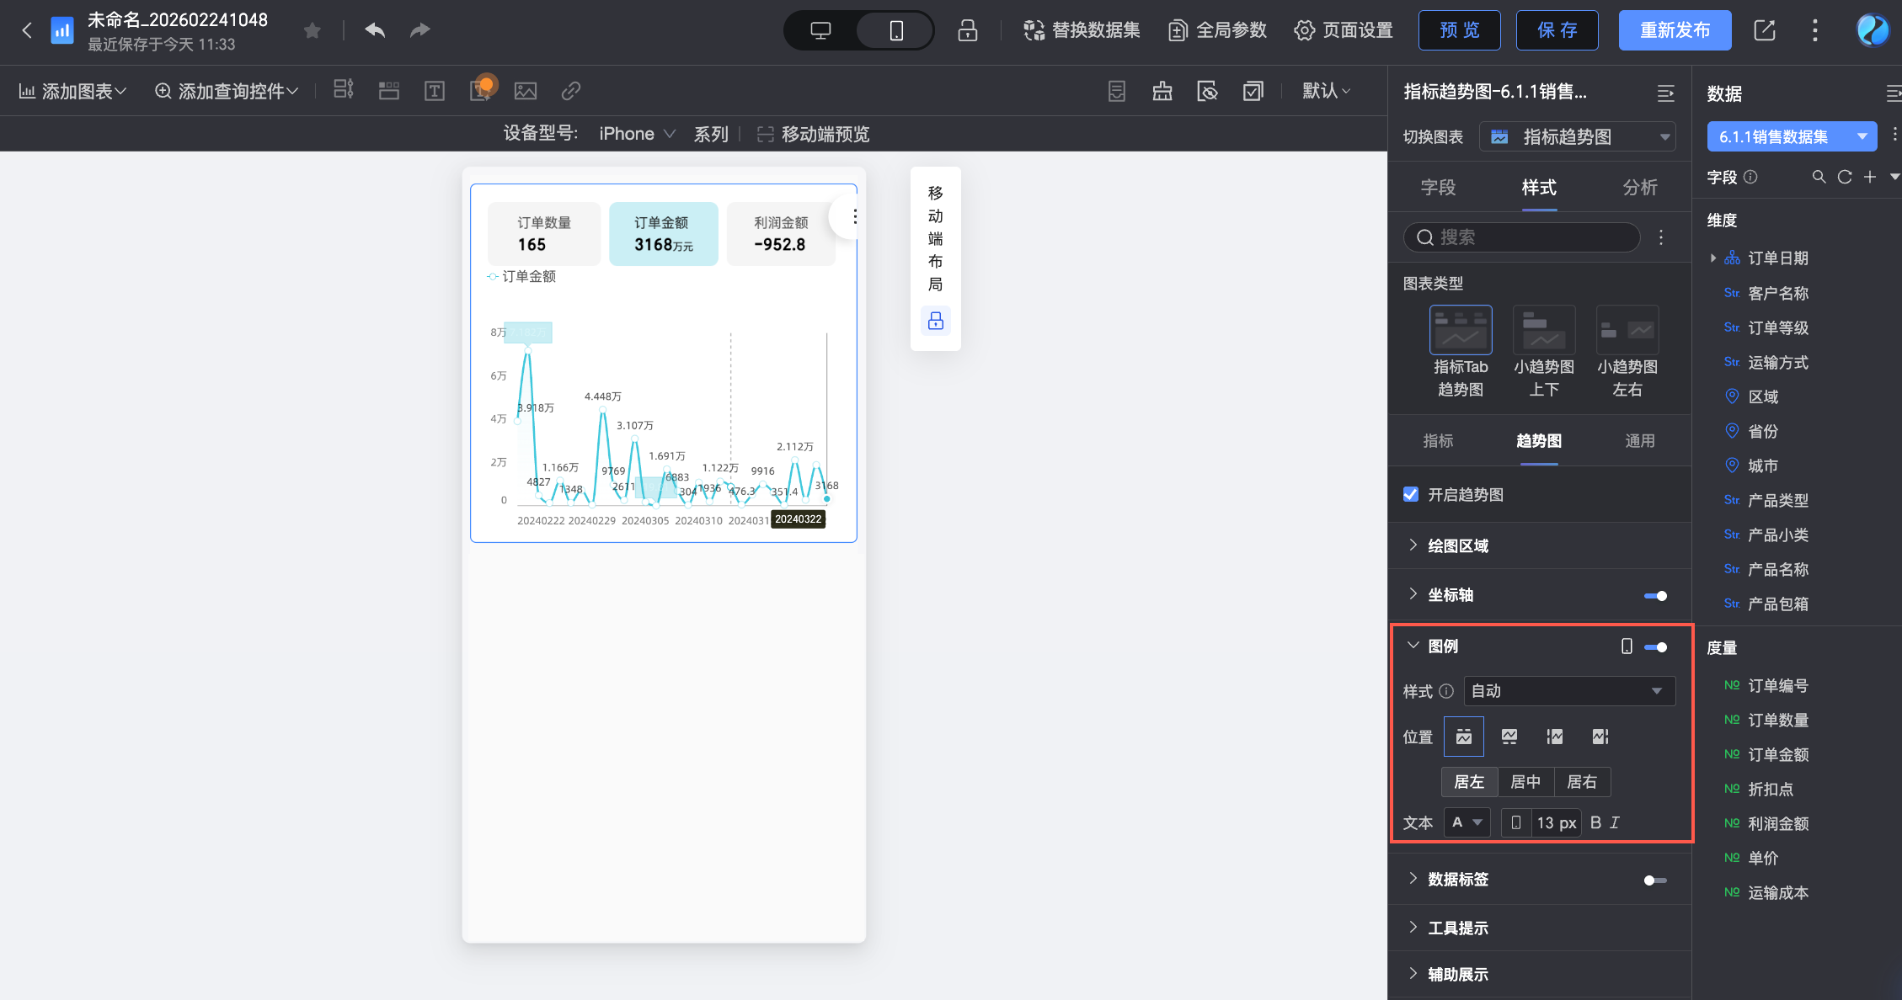Open the 切换图表 chart type dropdown

1577,136
